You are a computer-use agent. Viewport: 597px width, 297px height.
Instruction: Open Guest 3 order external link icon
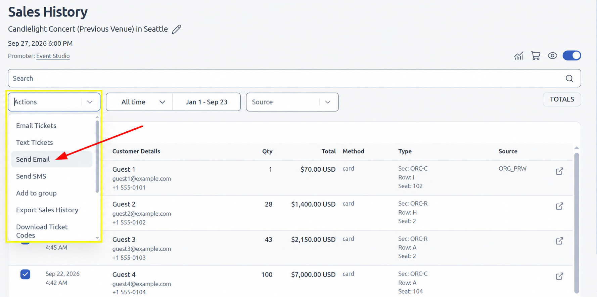click(559, 241)
